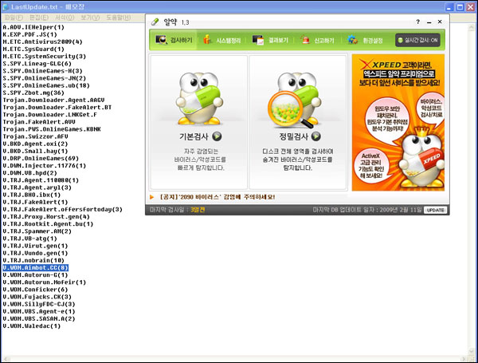Click the 기본검사 label
478x363 pixels.
point(194,136)
